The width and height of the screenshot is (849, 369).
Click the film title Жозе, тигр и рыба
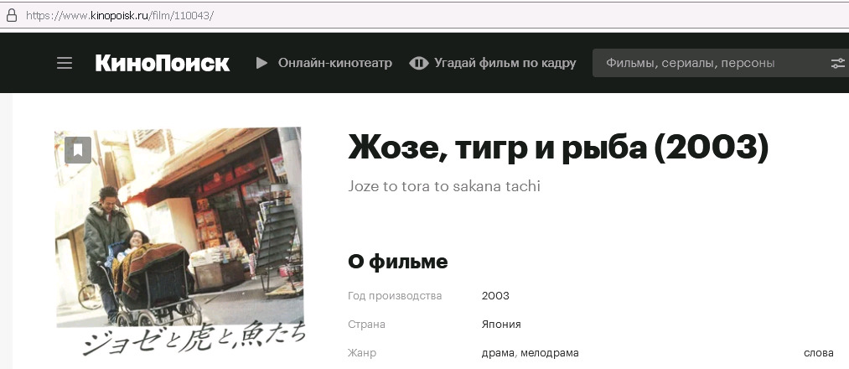557,148
